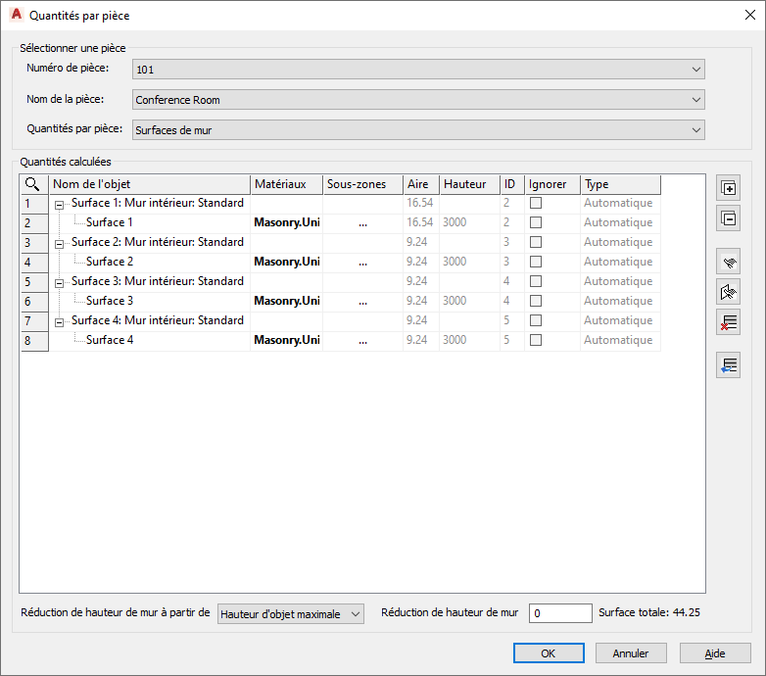
Task: Click the Aire column header
Action: [421, 184]
